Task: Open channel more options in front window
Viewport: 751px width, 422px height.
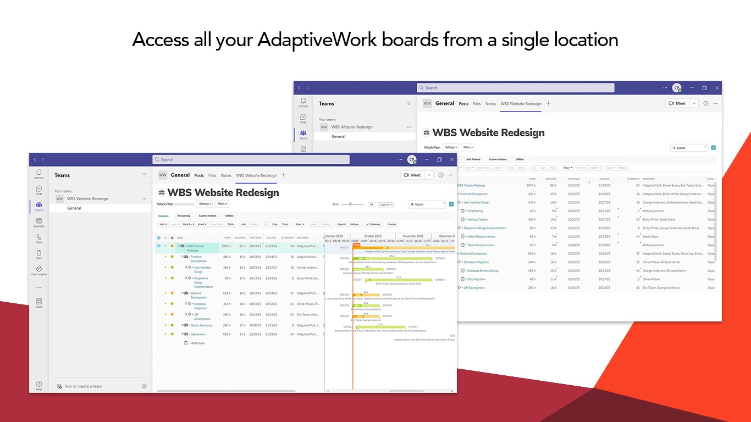Action: [x=451, y=175]
